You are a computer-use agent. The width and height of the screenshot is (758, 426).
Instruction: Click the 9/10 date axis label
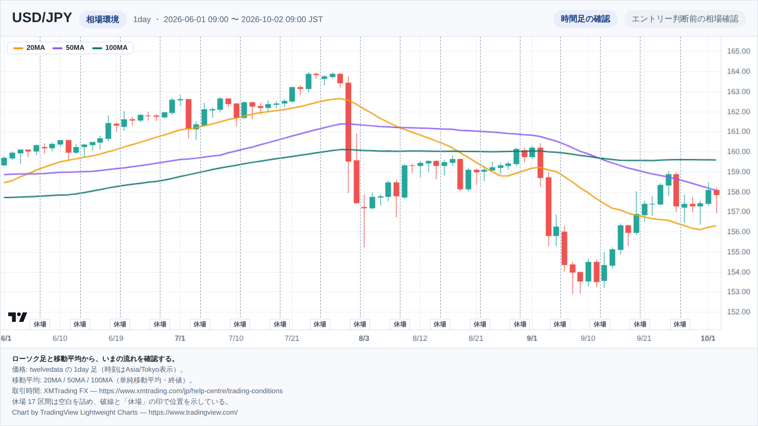click(588, 338)
